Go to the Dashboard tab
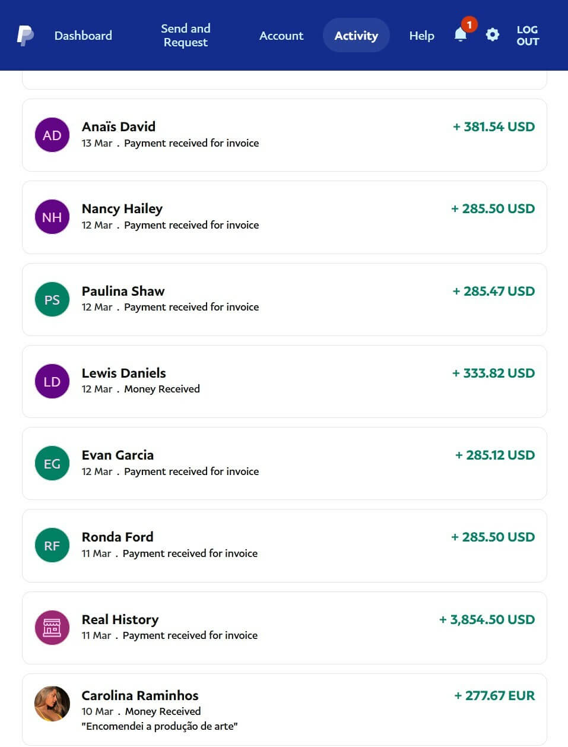The height and width of the screenshot is (747, 568). 83,36
